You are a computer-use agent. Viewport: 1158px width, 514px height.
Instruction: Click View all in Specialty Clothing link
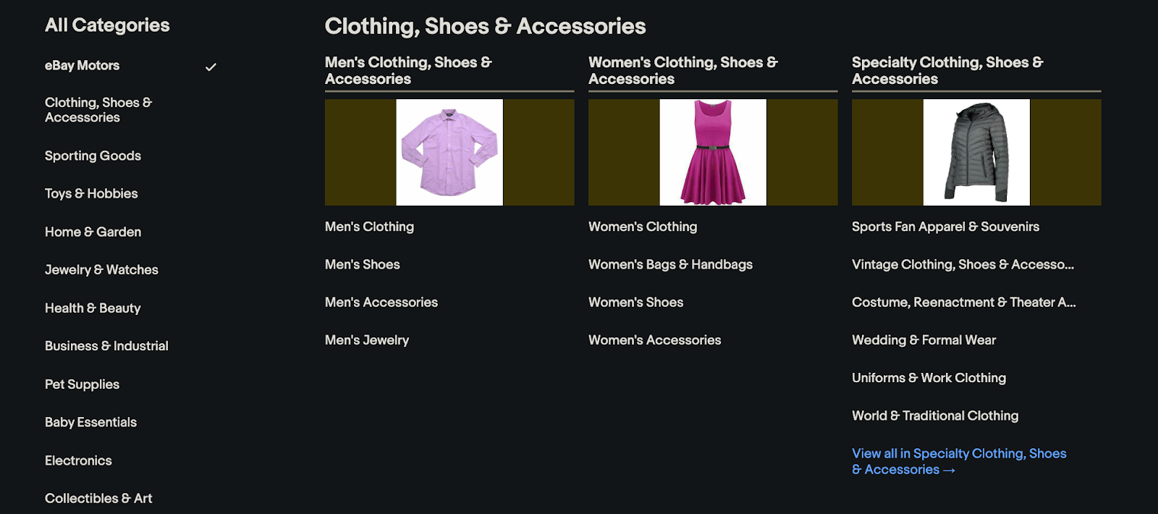[959, 461]
